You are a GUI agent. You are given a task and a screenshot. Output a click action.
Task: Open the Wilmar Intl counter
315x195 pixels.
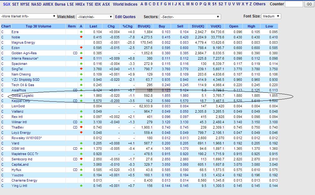click(x=19, y=122)
